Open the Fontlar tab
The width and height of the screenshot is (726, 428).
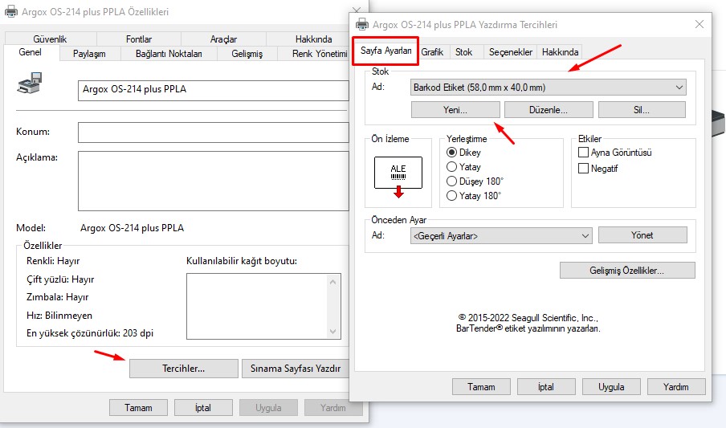coord(138,39)
